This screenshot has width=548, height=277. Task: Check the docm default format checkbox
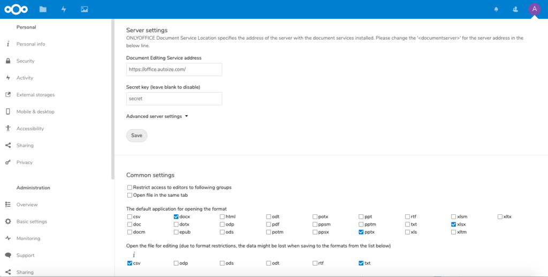(x=130, y=232)
